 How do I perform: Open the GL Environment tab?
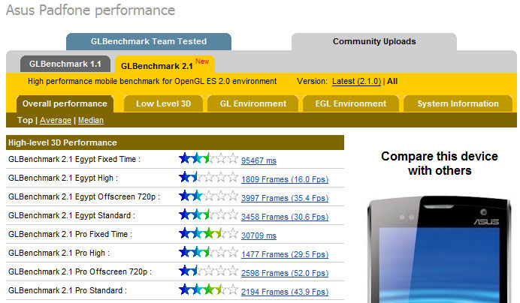point(252,103)
